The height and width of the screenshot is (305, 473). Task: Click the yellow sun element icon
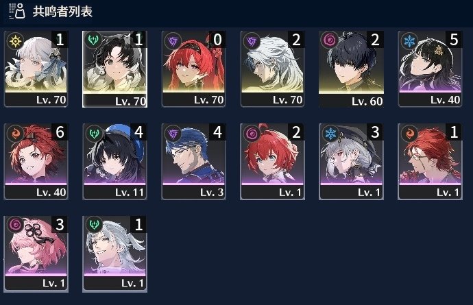[x=15, y=40]
